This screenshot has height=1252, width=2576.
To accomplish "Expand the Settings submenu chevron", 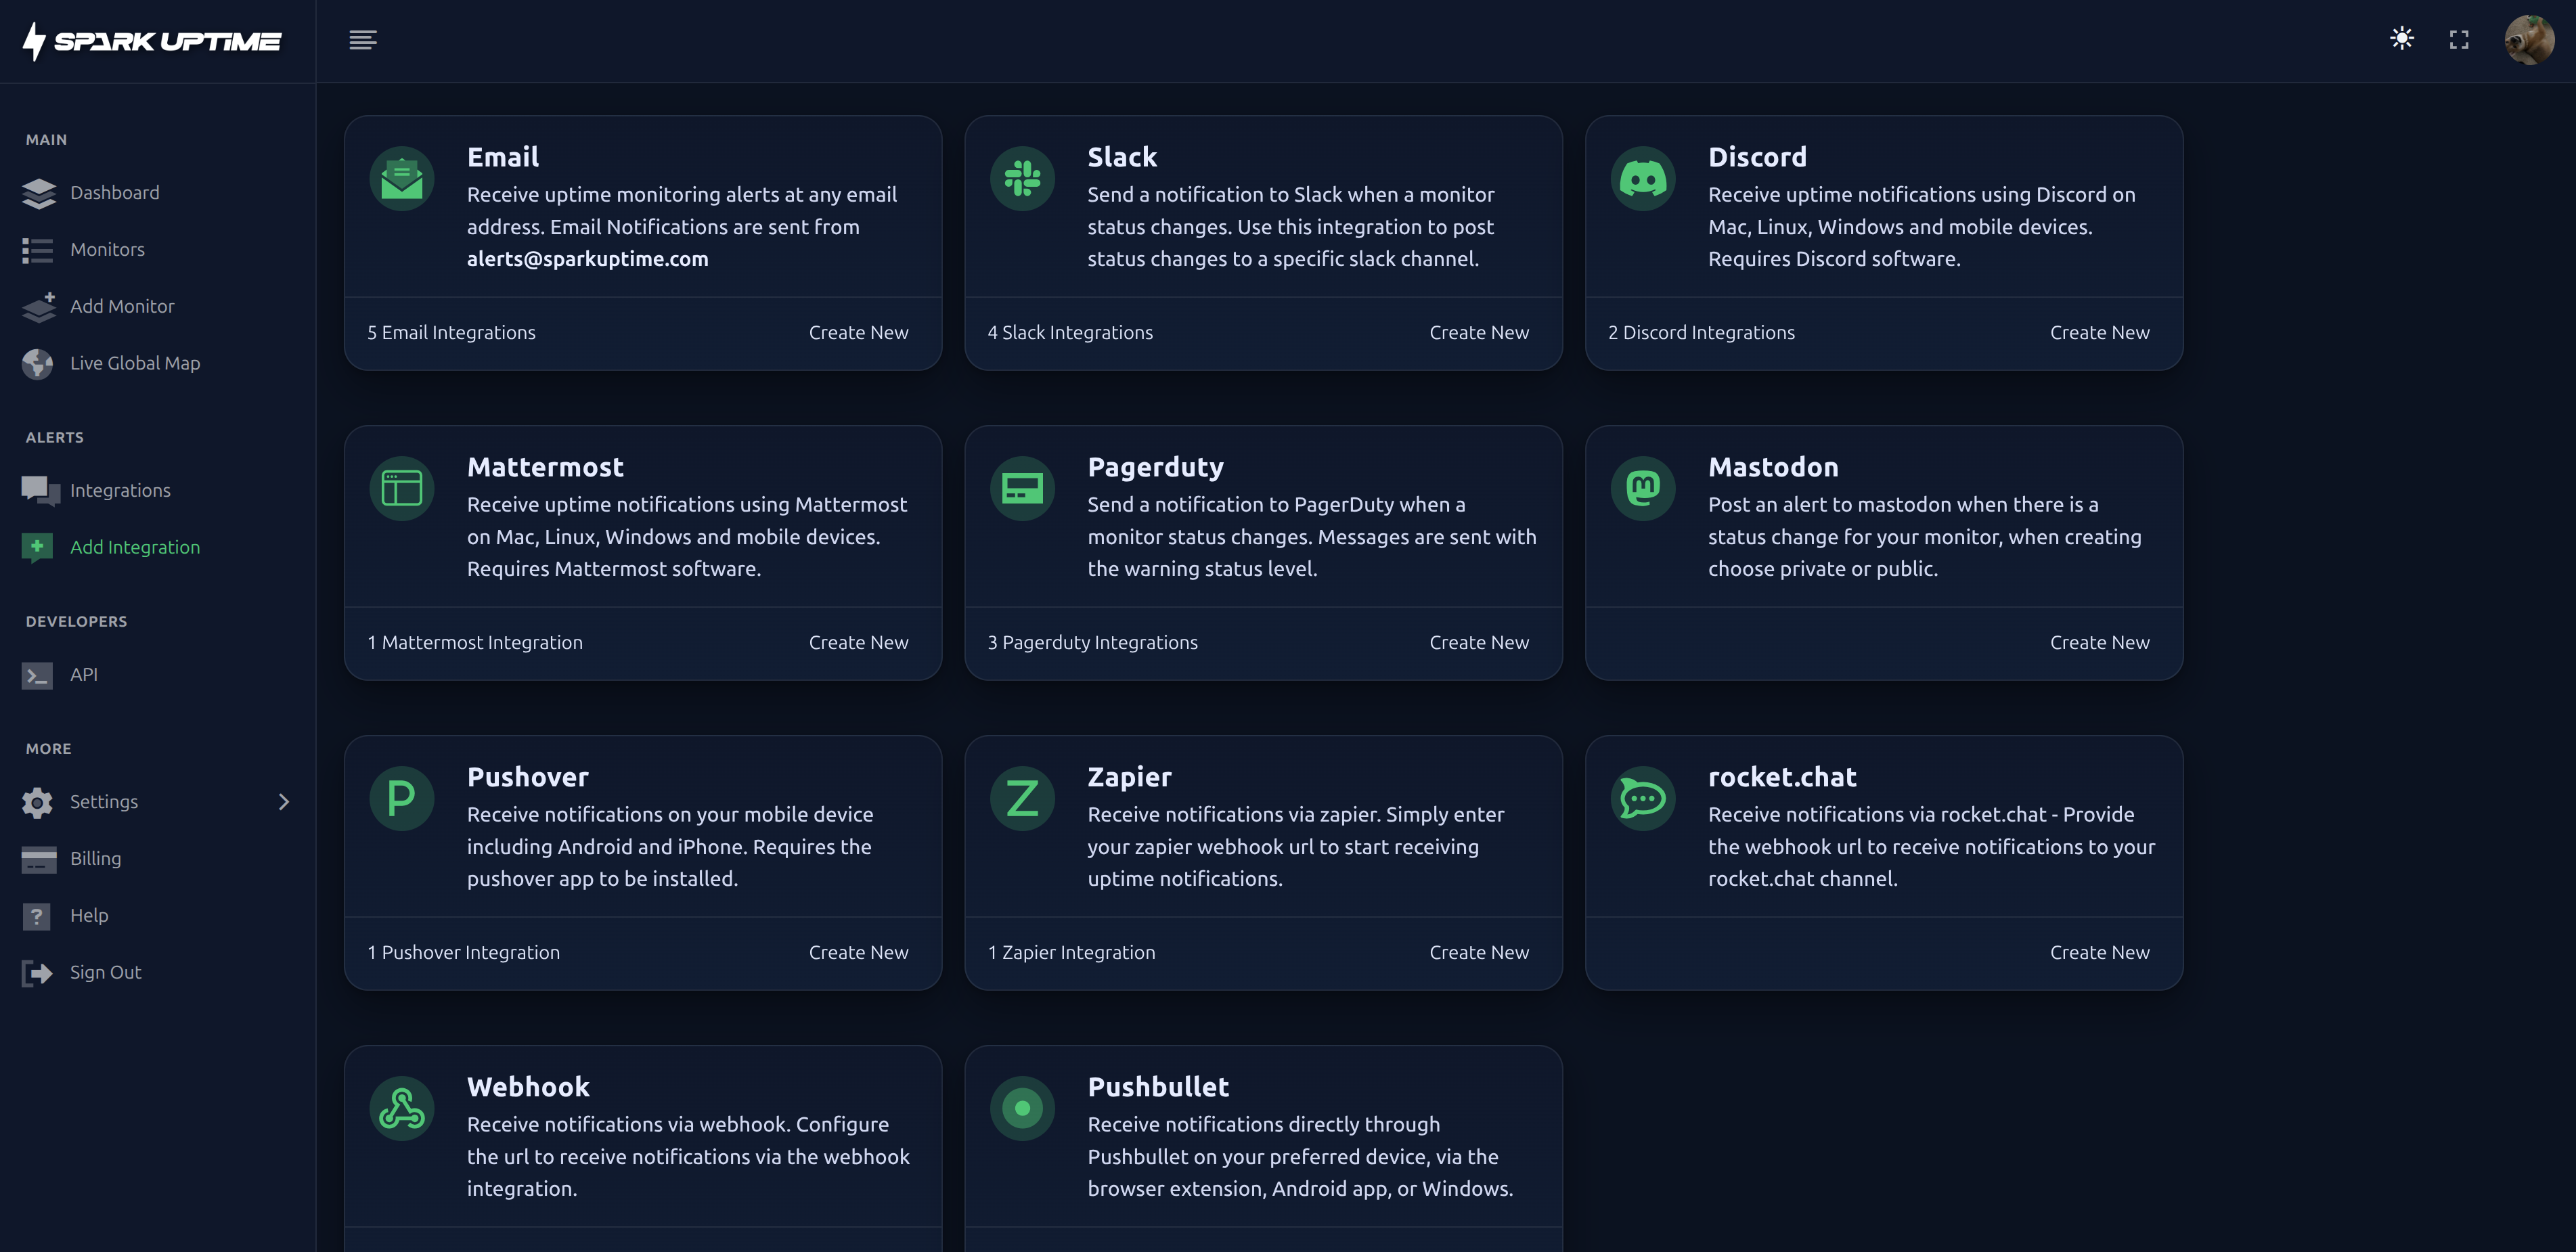I will point(284,802).
